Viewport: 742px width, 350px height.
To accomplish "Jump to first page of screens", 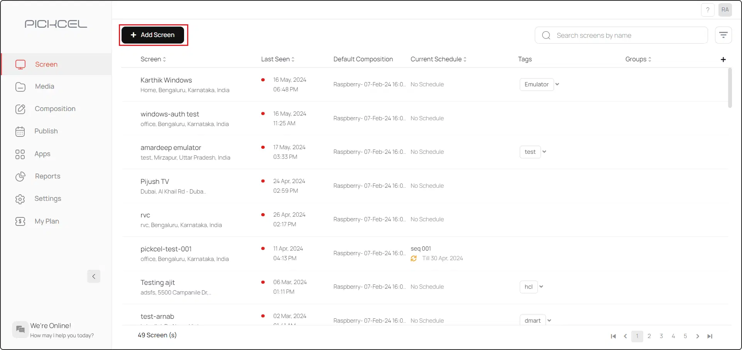I will click(613, 336).
